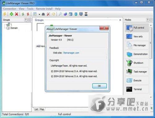This screenshot has height=118, width=155.
Task: Click OK in the About dialog
Action: coord(100,86)
